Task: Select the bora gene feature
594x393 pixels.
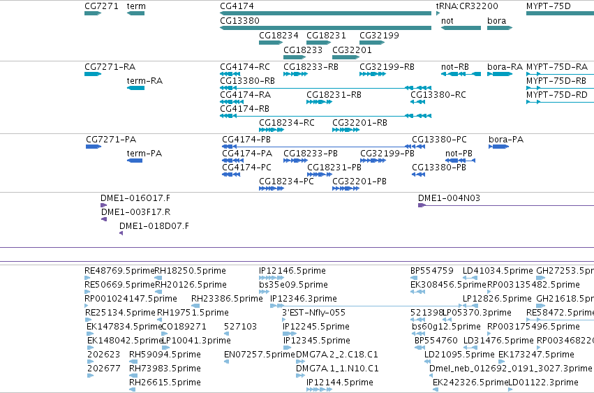Action: pyautogui.click(x=500, y=28)
